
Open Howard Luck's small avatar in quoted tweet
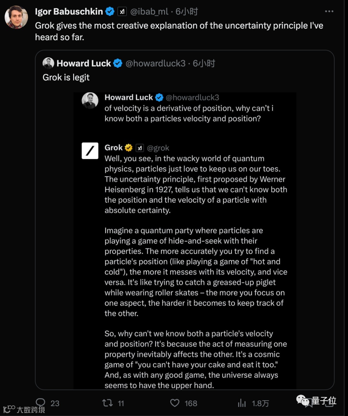(48, 63)
